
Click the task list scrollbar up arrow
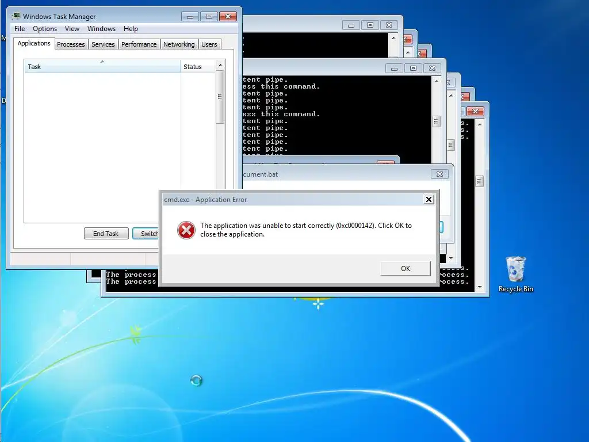point(220,65)
